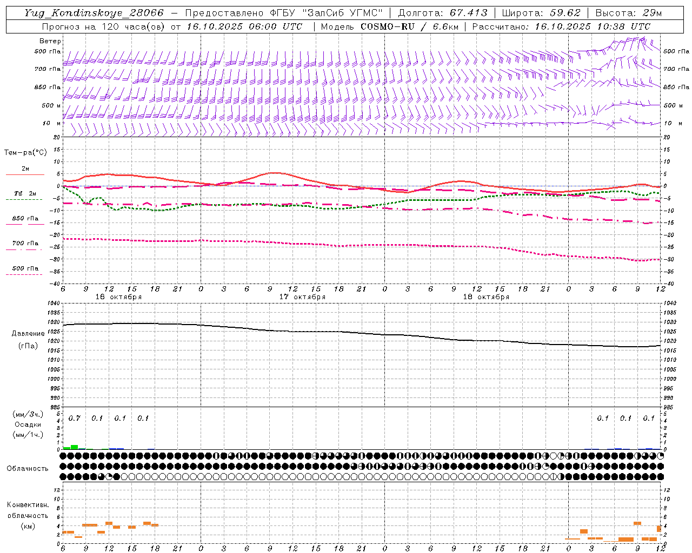Click the Давление panel label
Viewport: 692px width, 553px height.
pos(28,334)
